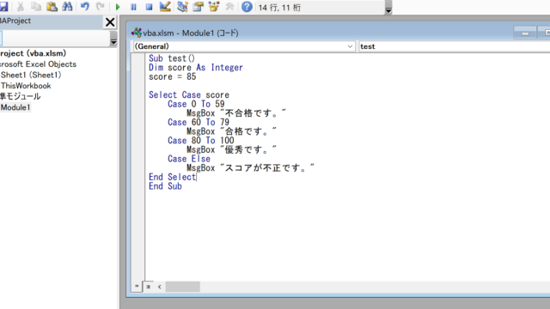
Task: Select Module1 in project tree
Action: pos(15,107)
